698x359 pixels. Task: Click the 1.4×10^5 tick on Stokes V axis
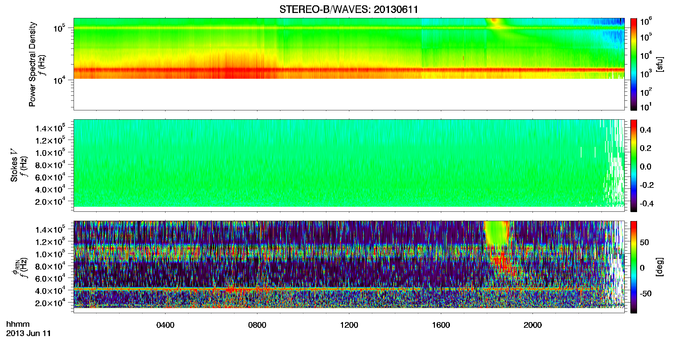50,128
